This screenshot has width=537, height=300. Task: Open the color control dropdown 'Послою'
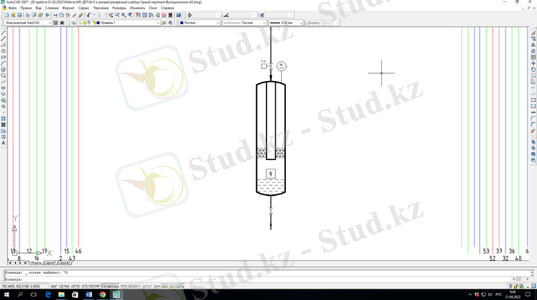[199, 23]
